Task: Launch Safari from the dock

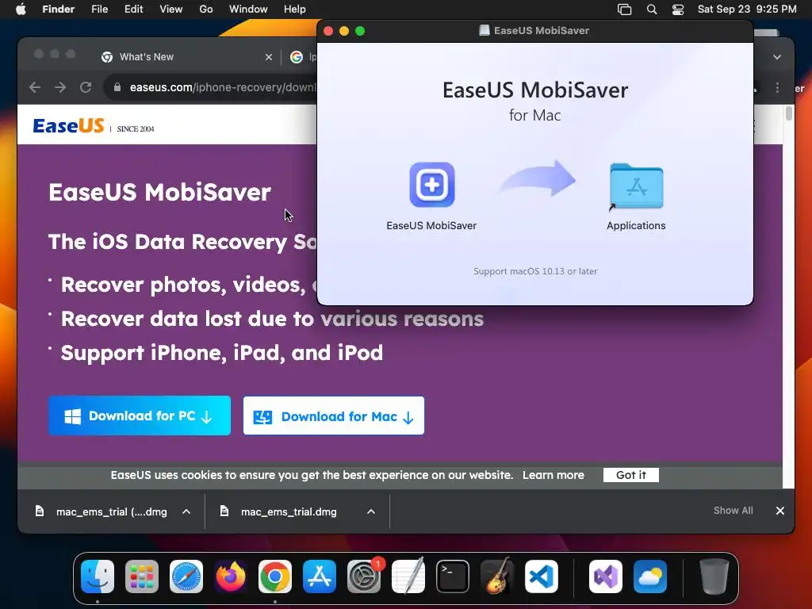Action: coord(186,576)
